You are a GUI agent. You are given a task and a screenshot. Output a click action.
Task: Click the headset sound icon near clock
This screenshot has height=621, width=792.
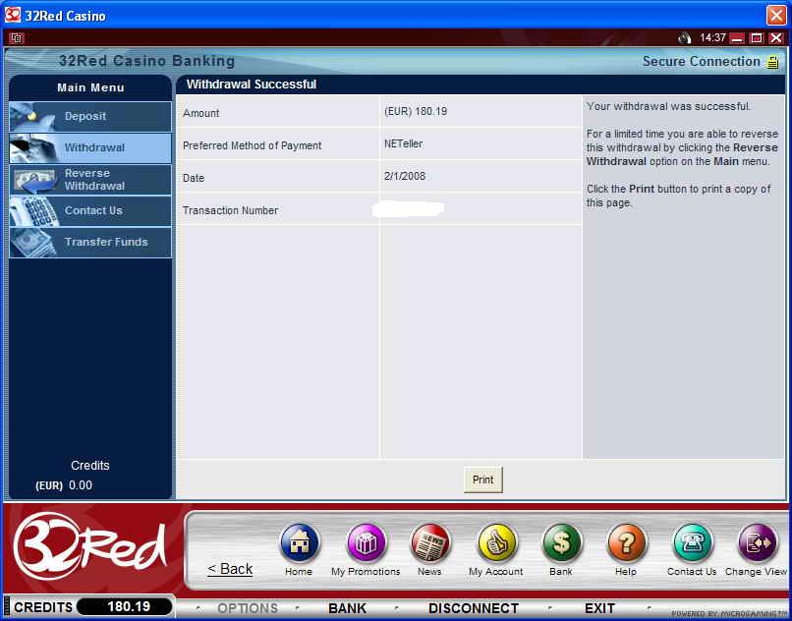point(685,38)
